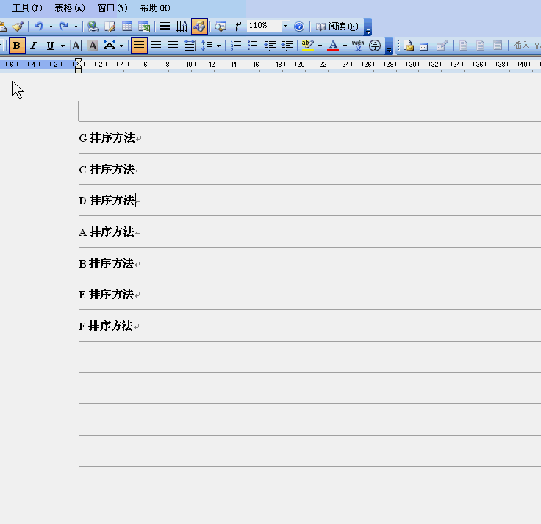
Task: Align paragraph to the right
Action: [x=173, y=46]
